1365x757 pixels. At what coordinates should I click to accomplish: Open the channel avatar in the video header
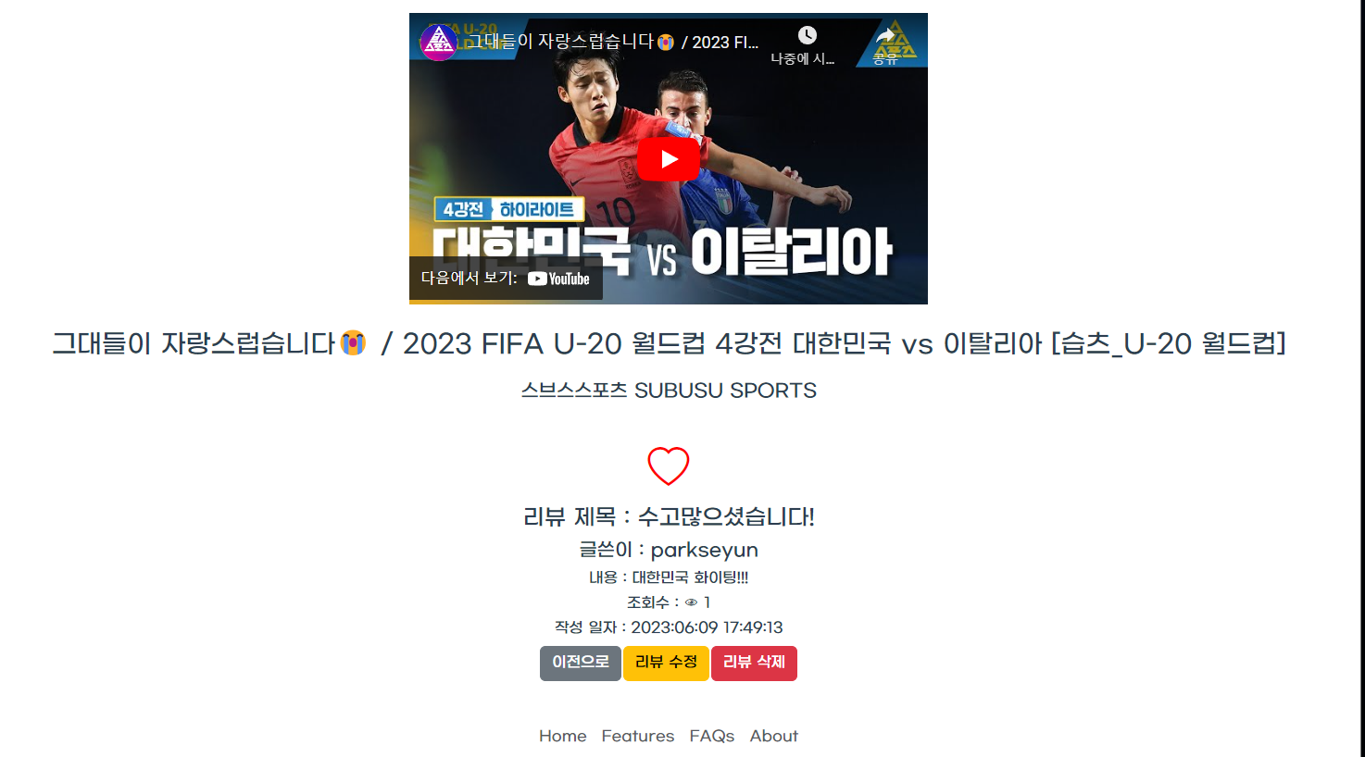point(438,42)
